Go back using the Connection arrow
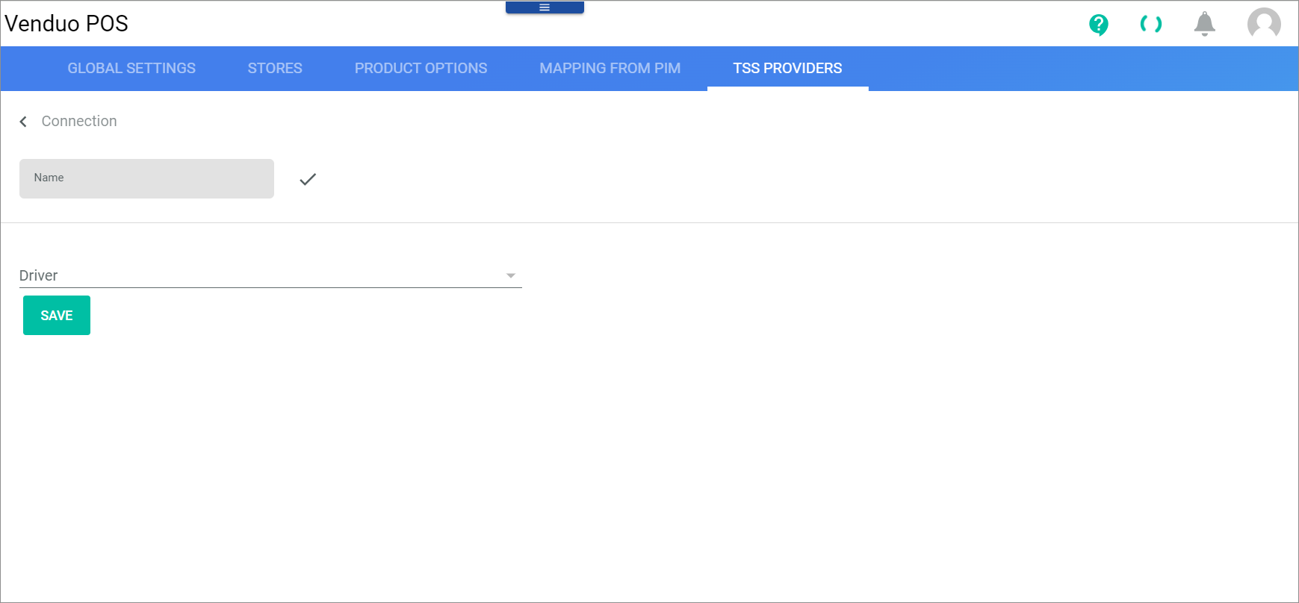This screenshot has height=603, width=1299. click(x=23, y=122)
